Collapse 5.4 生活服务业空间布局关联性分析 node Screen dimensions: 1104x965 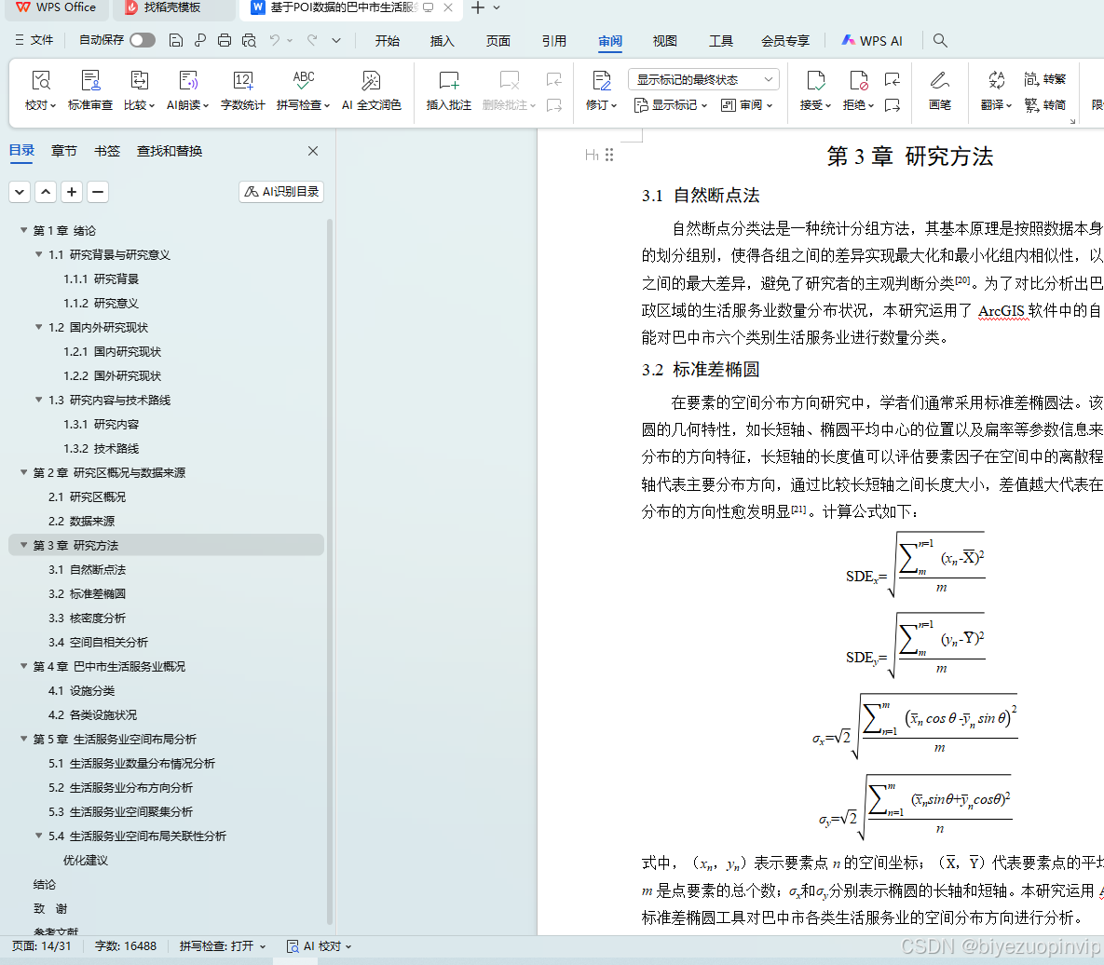[x=39, y=836]
